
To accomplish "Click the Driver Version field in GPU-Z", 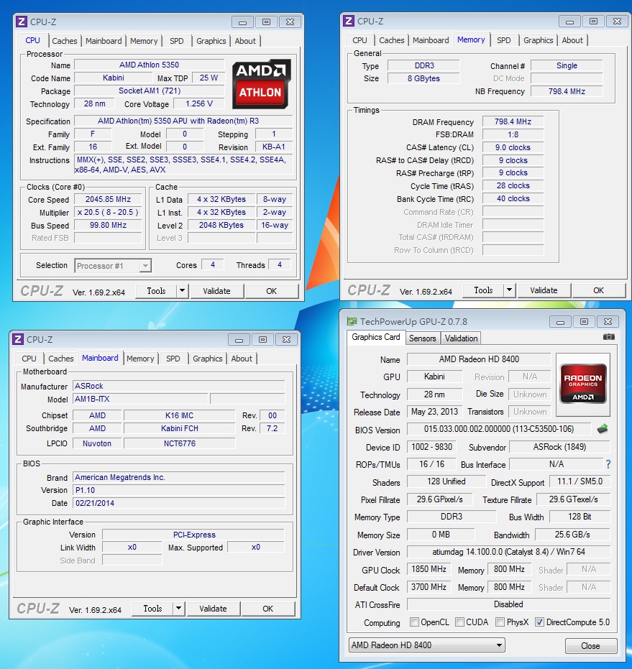I will tap(508, 552).
